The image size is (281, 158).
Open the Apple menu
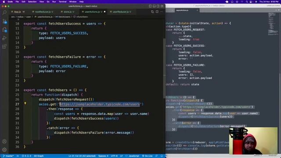tap(4, 2)
